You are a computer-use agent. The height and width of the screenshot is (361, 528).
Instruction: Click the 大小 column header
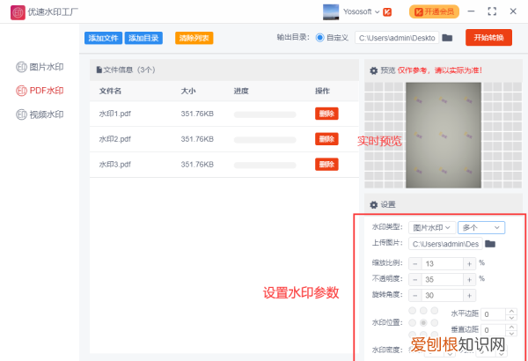188,91
